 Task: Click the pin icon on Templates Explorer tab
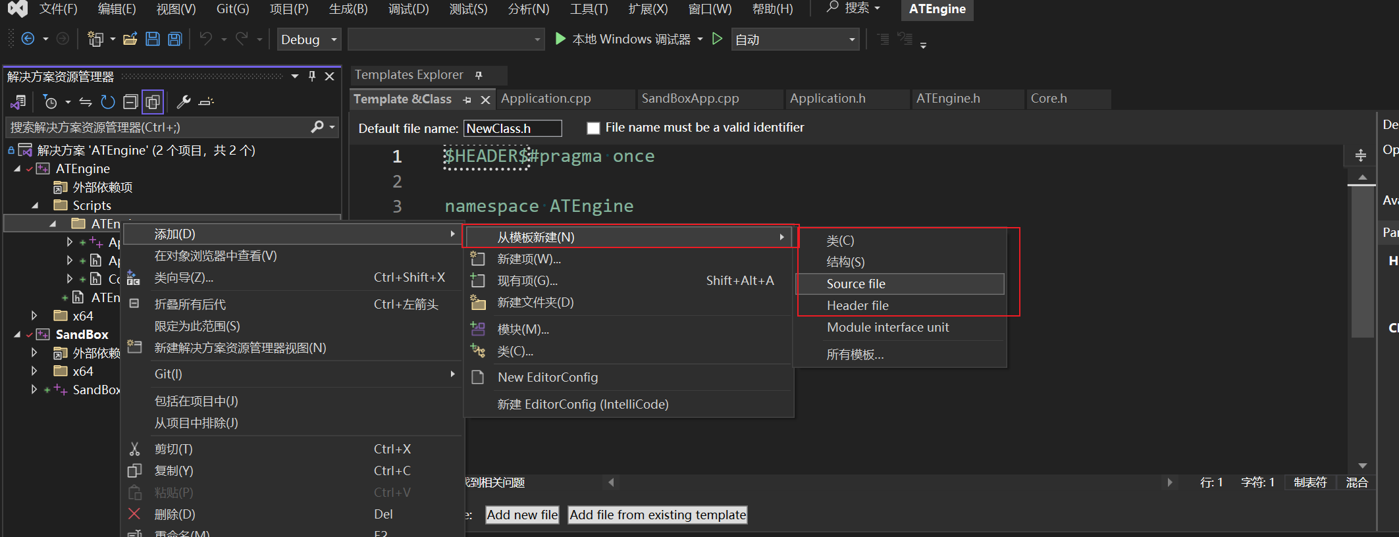(479, 75)
